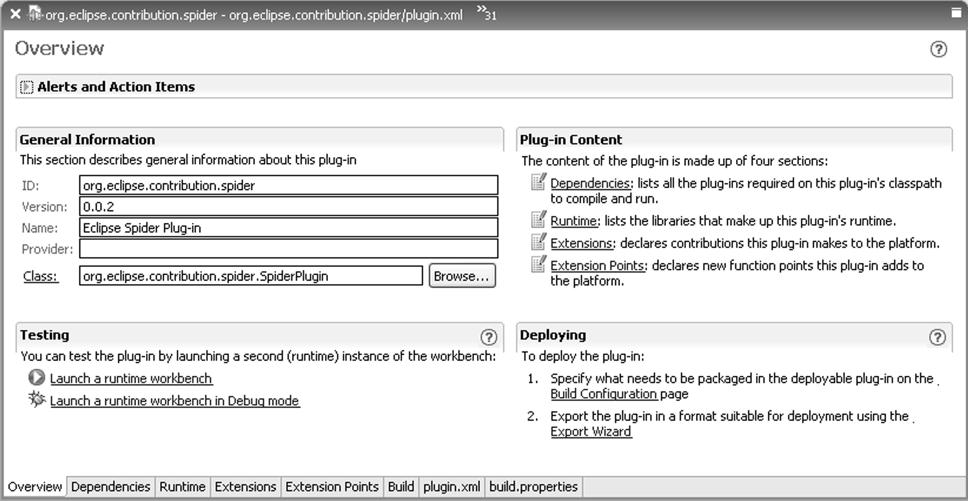Click the Overview page help icon
968x501 pixels.
[x=938, y=49]
